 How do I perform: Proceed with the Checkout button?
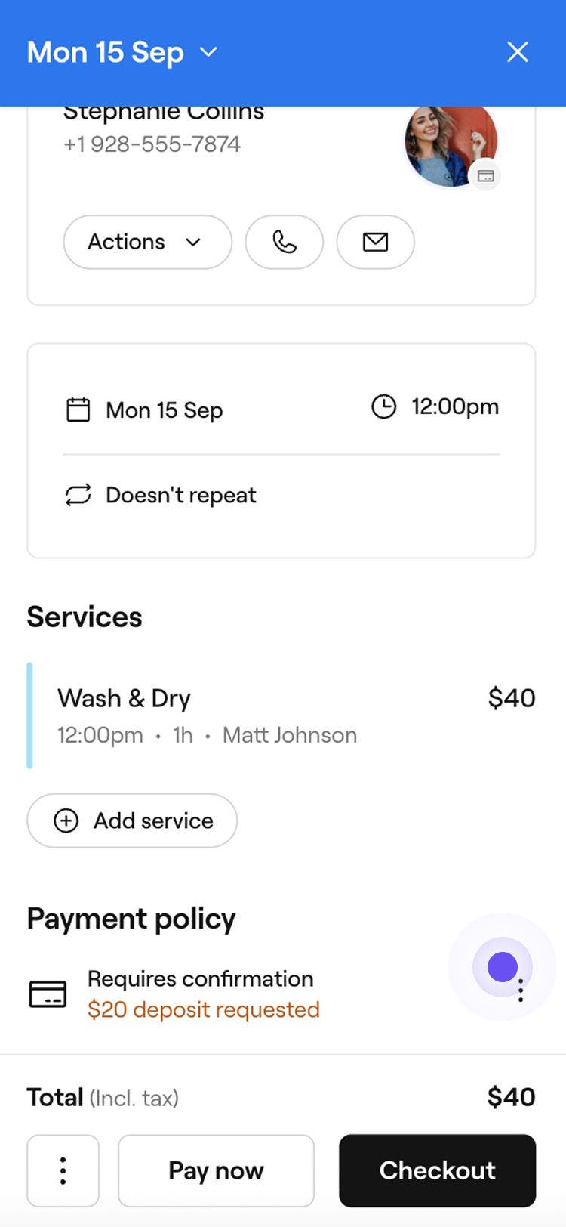click(437, 1170)
